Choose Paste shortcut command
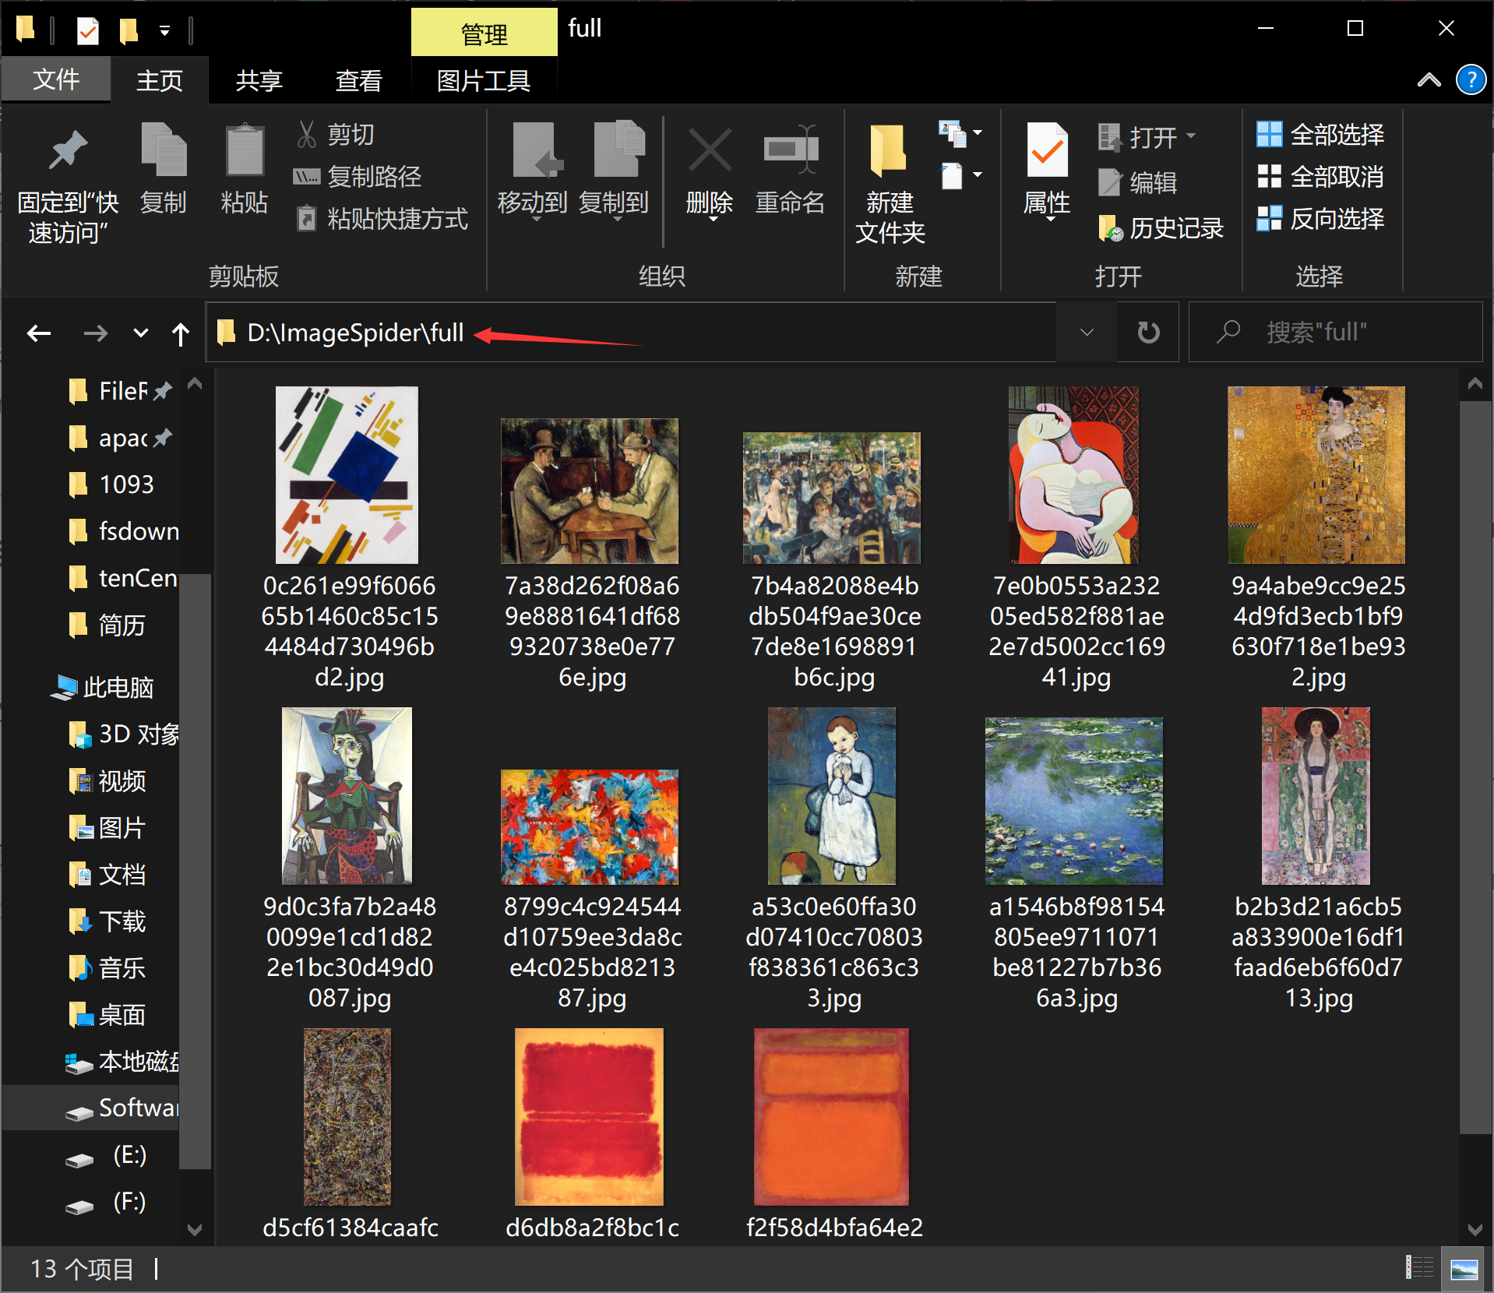1494x1293 pixels. (382, 219)
